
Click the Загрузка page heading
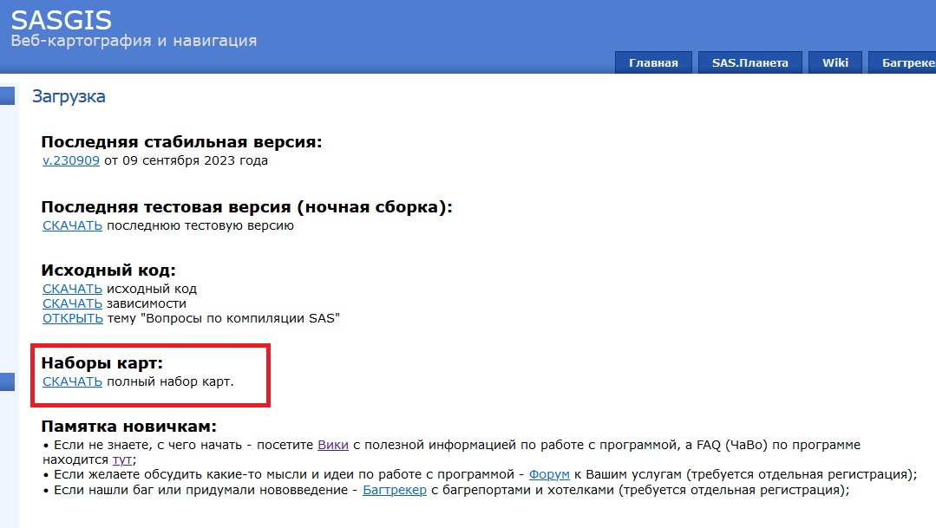(x=69, y=96)
